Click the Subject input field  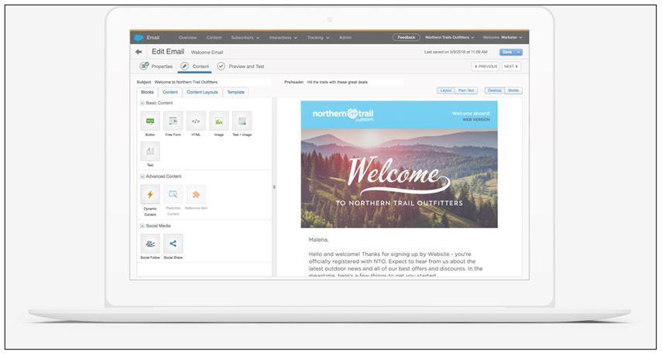point(211,82)
